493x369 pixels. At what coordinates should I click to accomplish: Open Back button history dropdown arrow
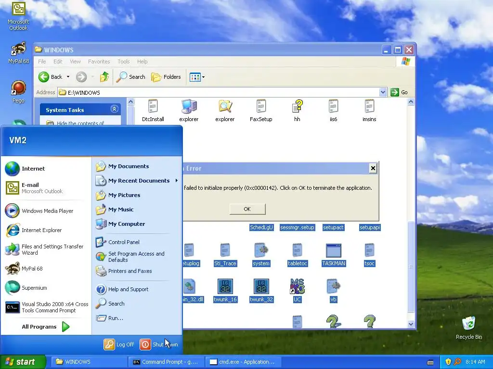[x=68, y=77]
